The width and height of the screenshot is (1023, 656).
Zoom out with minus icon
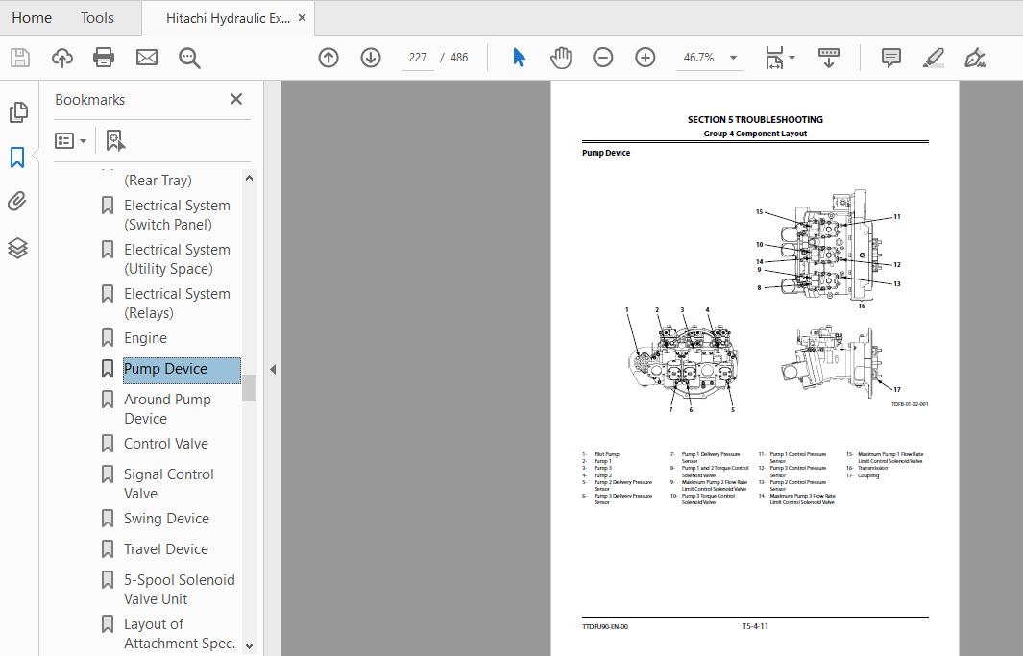[603, 58]
